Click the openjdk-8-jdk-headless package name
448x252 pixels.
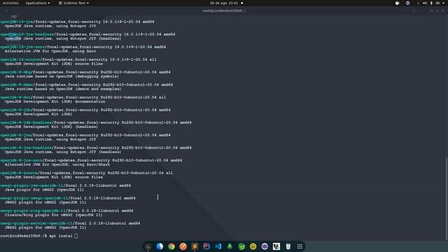click(26, 122)
